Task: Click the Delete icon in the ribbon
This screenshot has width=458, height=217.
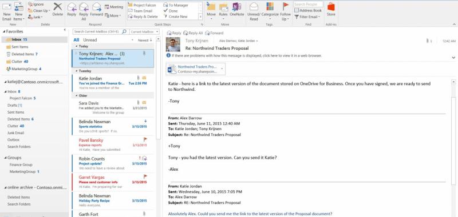Action: (58, 6)
